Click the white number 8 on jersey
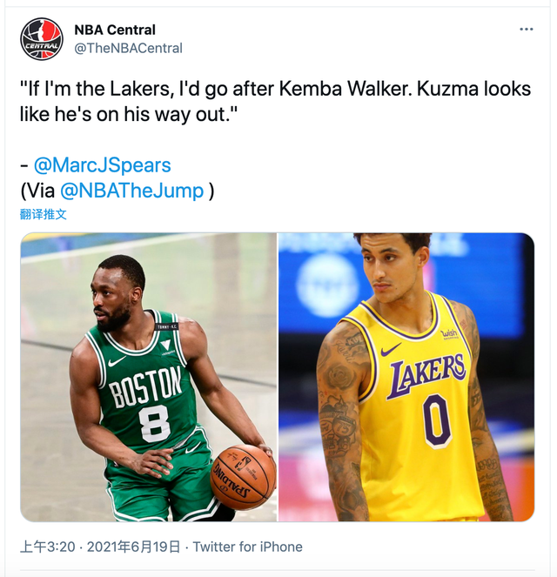 tap(155, 425)
